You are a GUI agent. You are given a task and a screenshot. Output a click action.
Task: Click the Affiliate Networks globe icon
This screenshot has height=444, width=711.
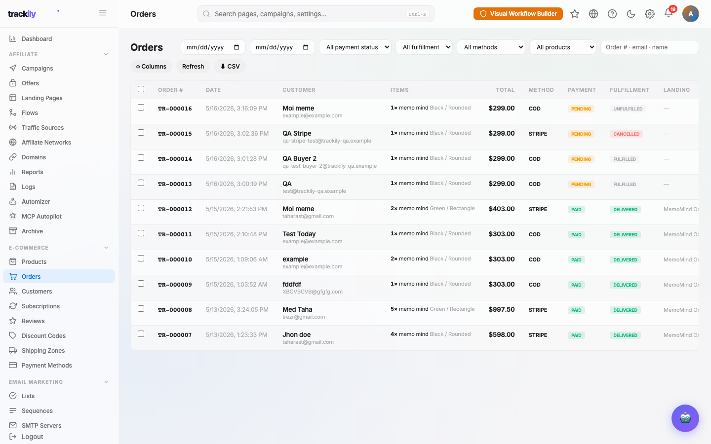coord(13,142)
